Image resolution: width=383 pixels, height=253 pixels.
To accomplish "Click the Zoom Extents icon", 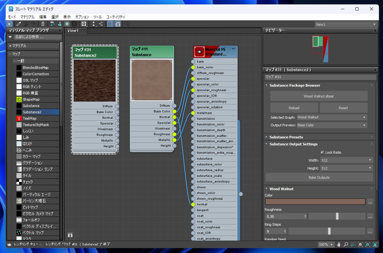I will (360, 244).
